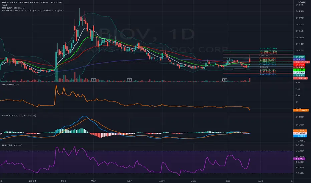
Task: Click 80.00 on the RSI axis
Action: 300,145
